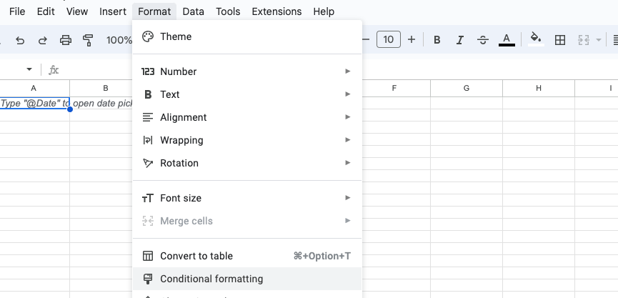Screen dimensions: 618x298
Task: Open the Fill color picker
Action: click(x=536, y=39)
